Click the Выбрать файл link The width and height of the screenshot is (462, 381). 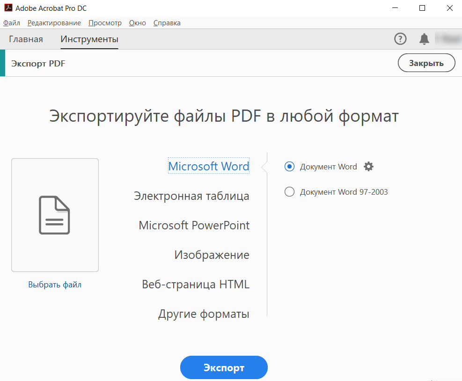pos(55,285)
